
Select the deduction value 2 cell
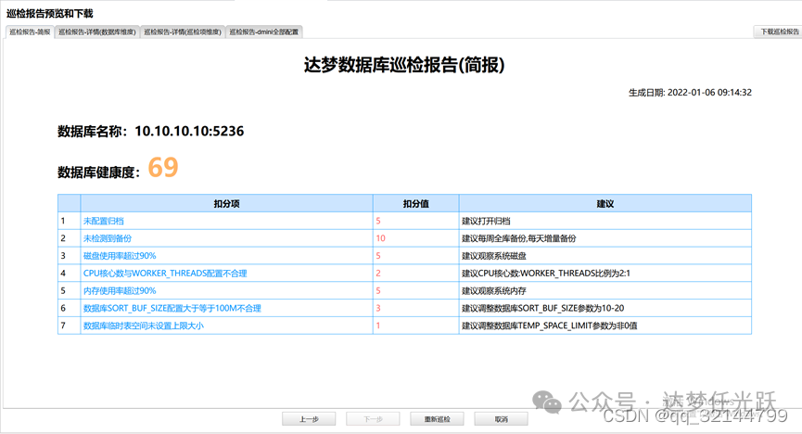pos(415,274)
